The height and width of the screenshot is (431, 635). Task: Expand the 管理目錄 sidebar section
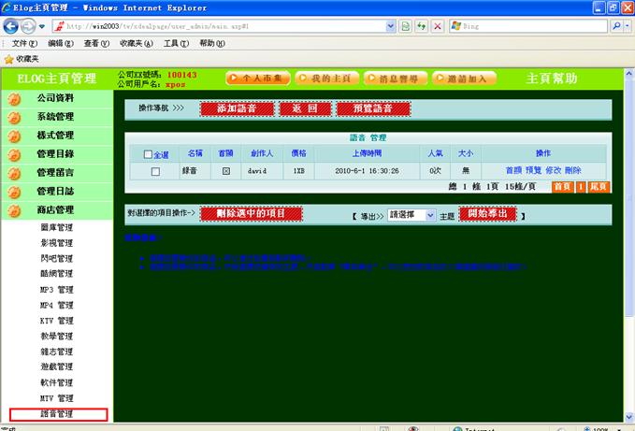click(x=54, y=154)
